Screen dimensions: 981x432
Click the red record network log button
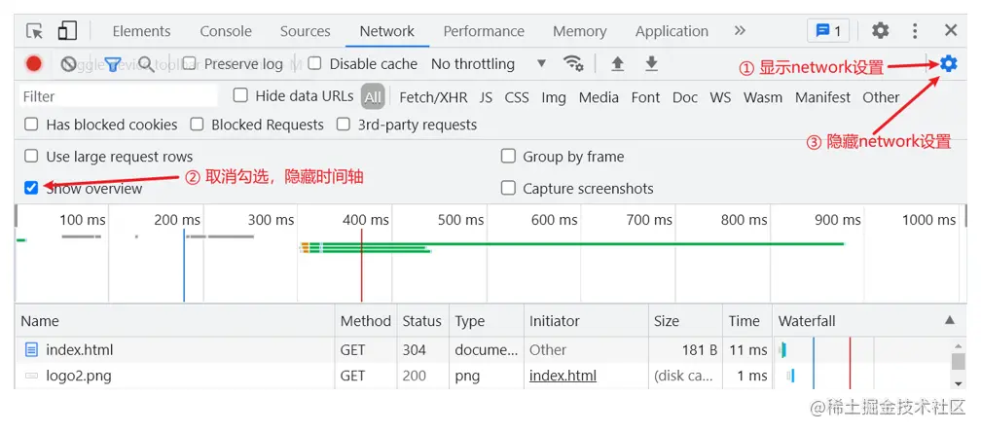click(34, 64)
